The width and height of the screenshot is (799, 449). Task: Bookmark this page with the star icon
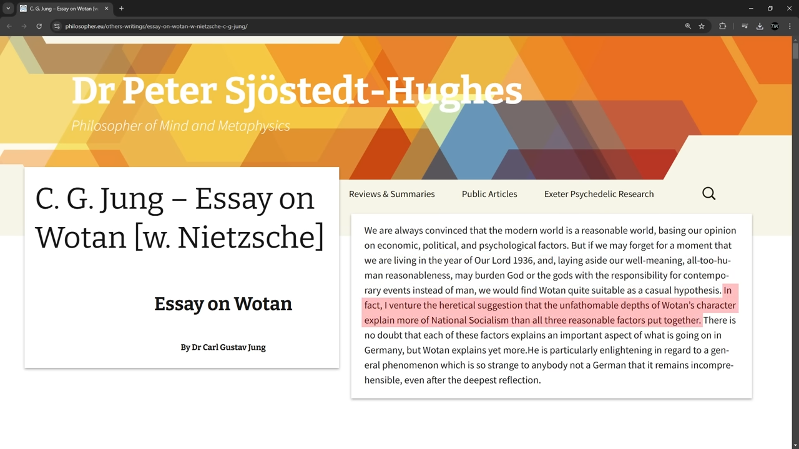(x=702, y=26)
